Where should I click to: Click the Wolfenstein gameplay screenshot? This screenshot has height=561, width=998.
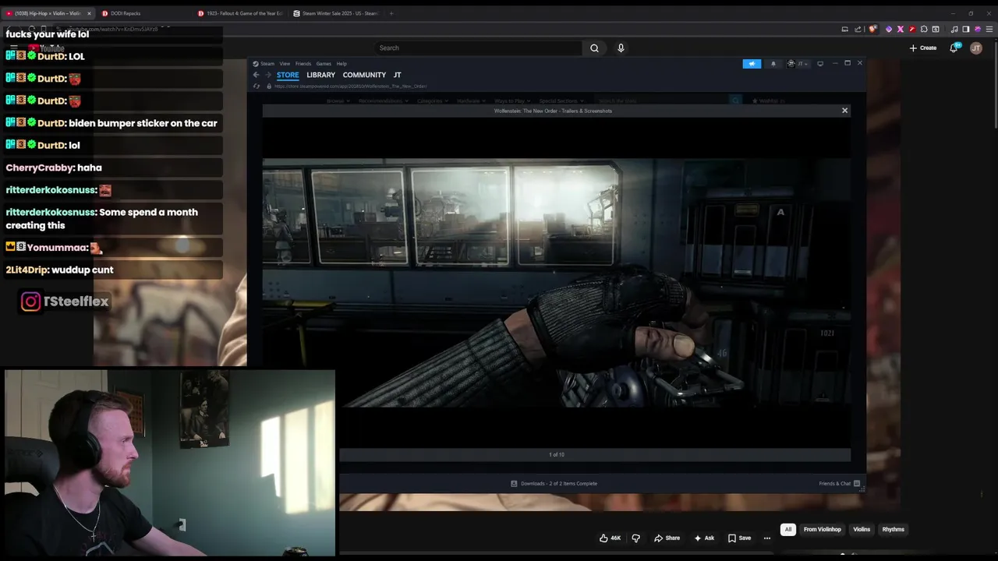pos(556,283)
